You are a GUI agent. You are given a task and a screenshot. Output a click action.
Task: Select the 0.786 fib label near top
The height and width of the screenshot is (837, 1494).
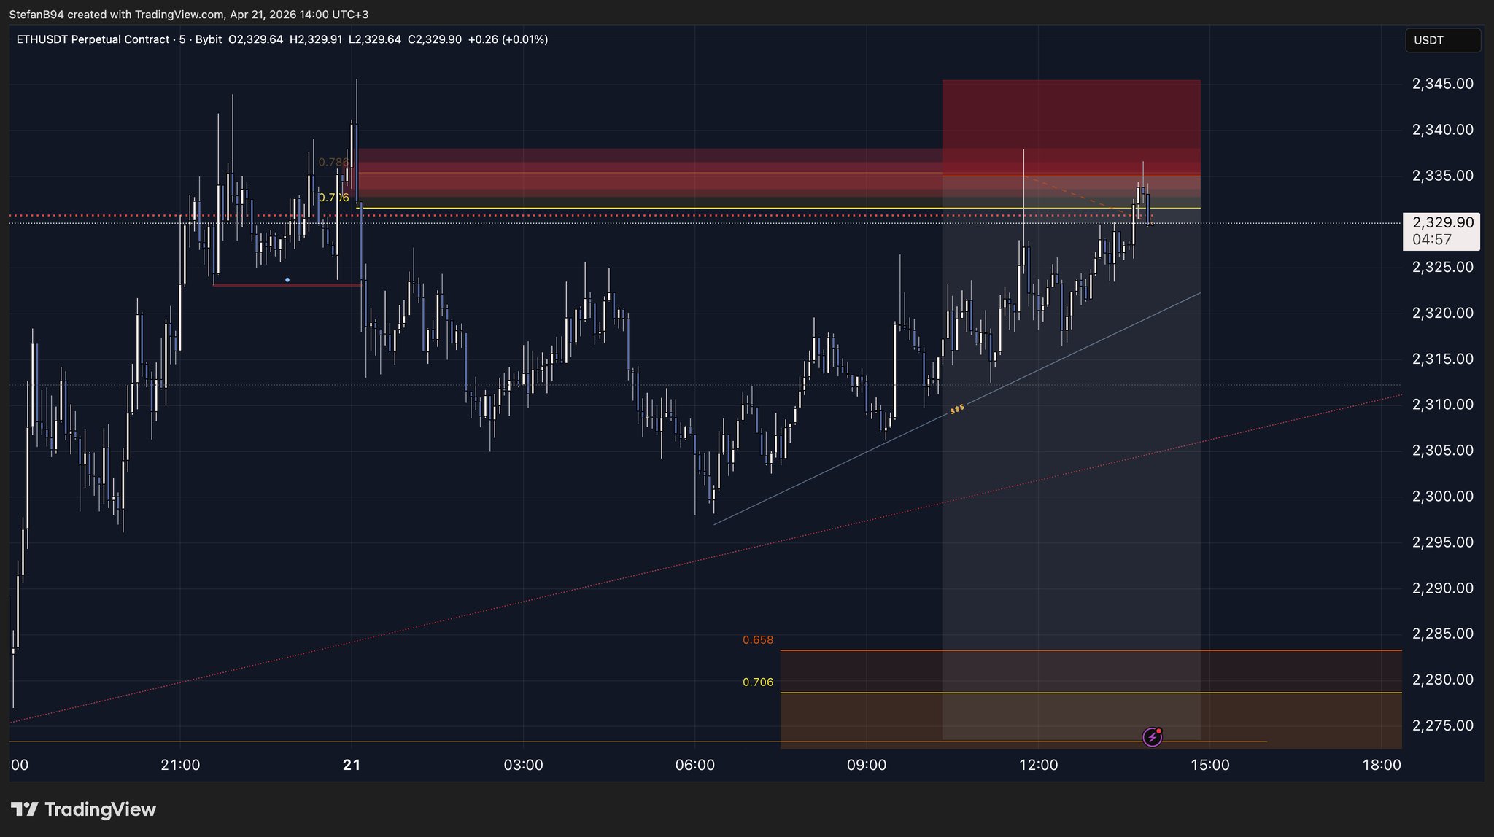click(x=333, y=162)
